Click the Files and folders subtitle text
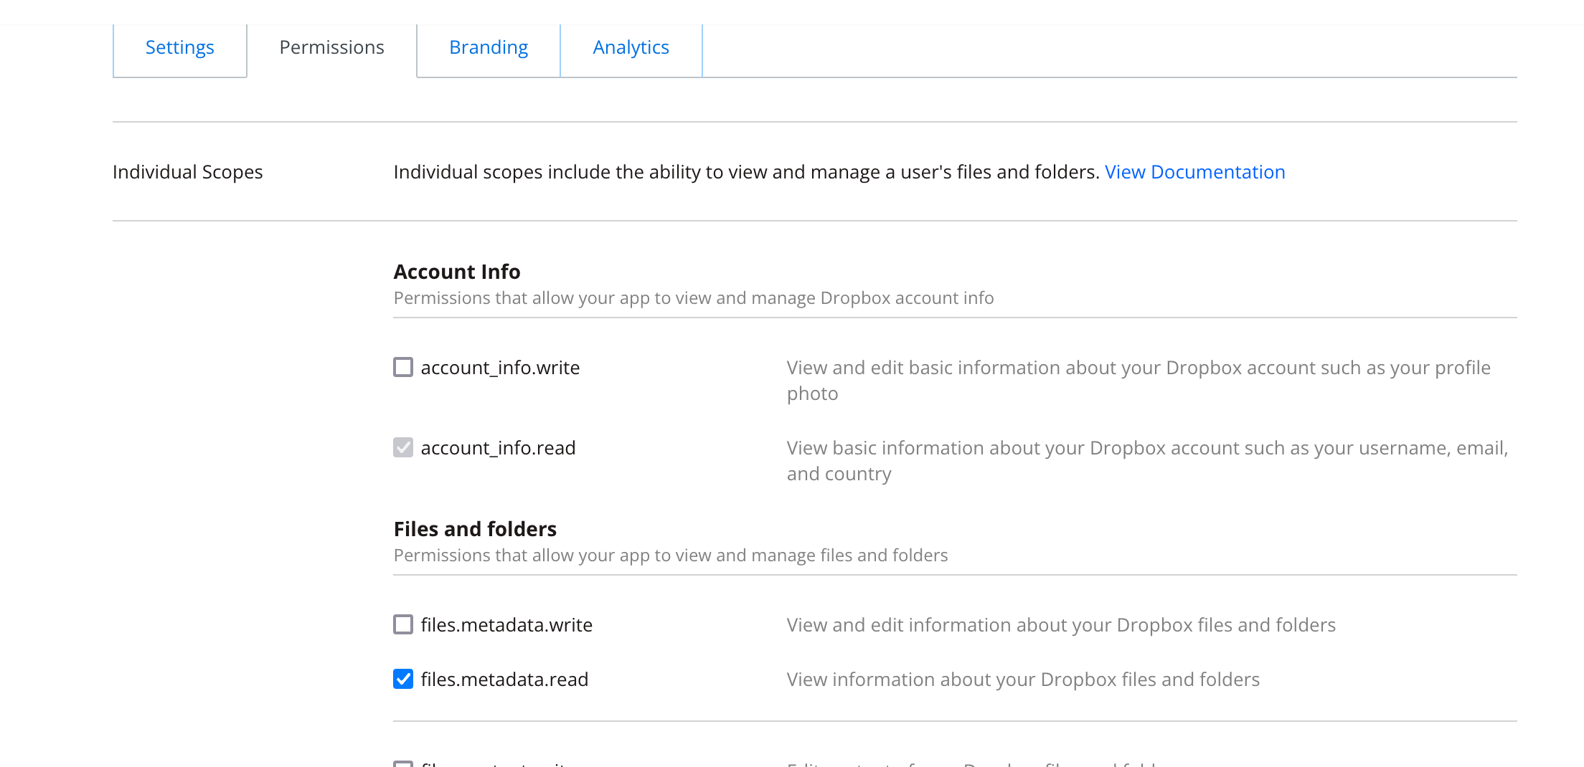 tap(670, 556)
